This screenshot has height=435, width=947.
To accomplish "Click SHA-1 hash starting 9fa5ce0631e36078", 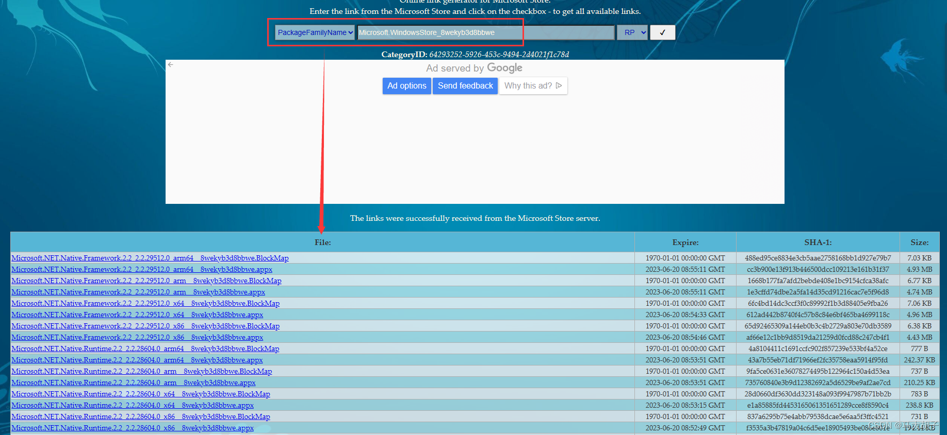I will coord(818,371).
